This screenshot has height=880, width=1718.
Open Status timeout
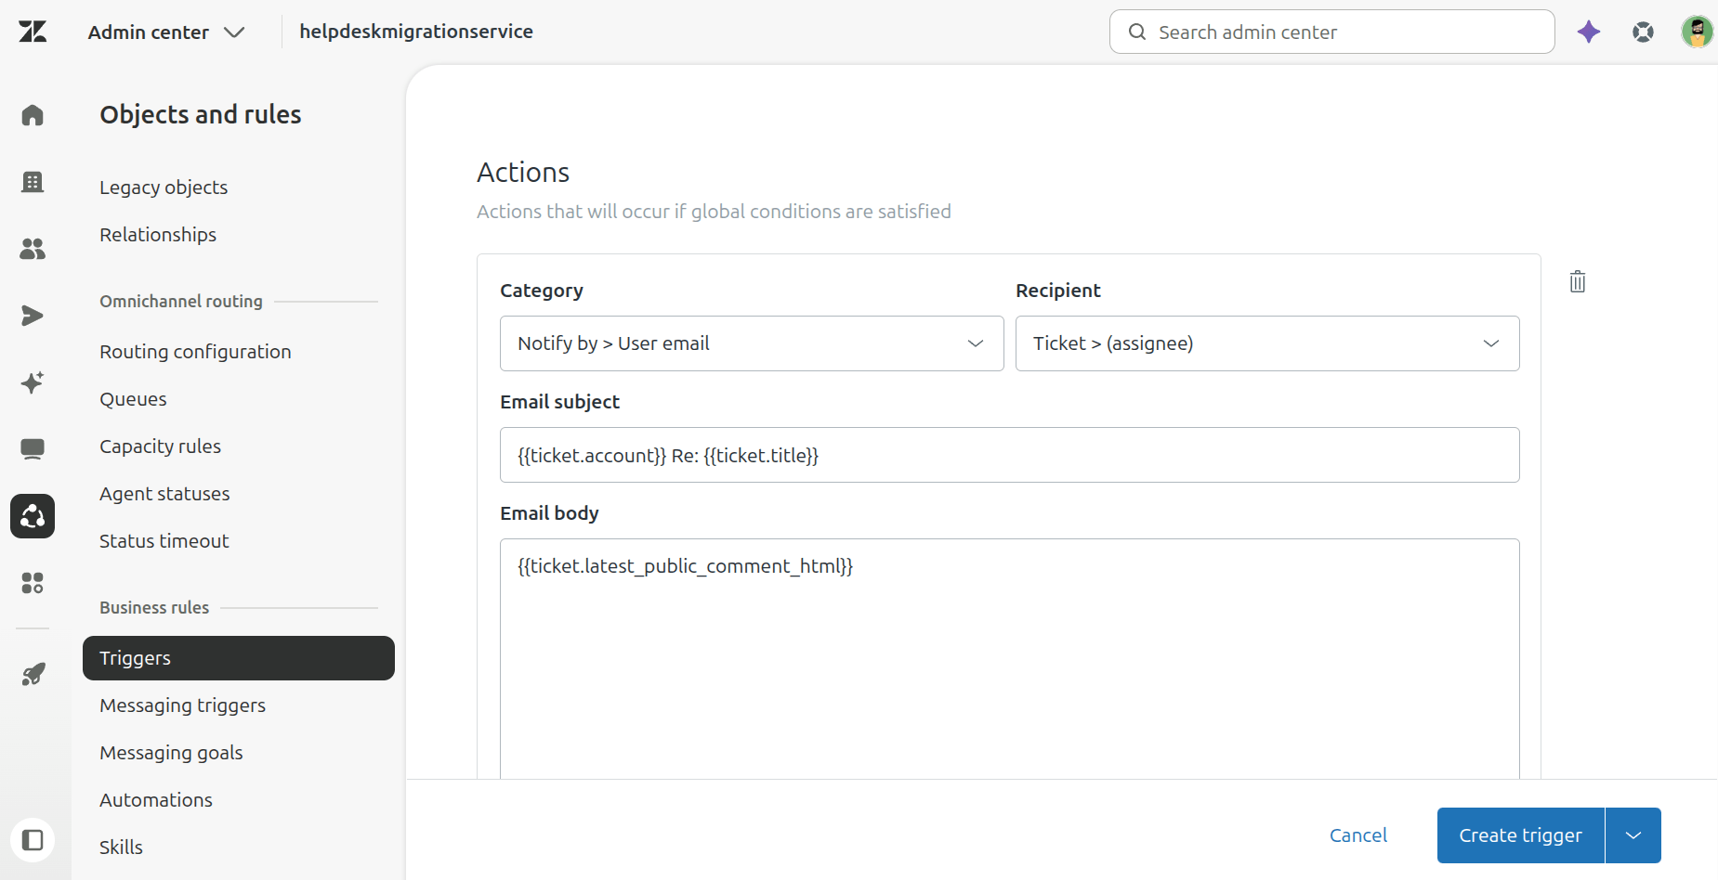tap(164, 541)
